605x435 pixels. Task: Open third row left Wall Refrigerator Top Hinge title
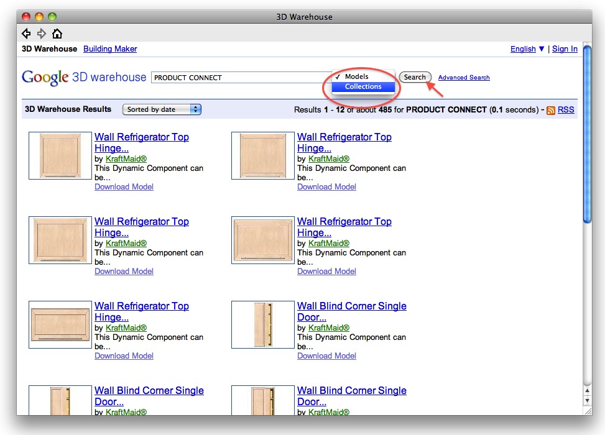click(142, 311)
